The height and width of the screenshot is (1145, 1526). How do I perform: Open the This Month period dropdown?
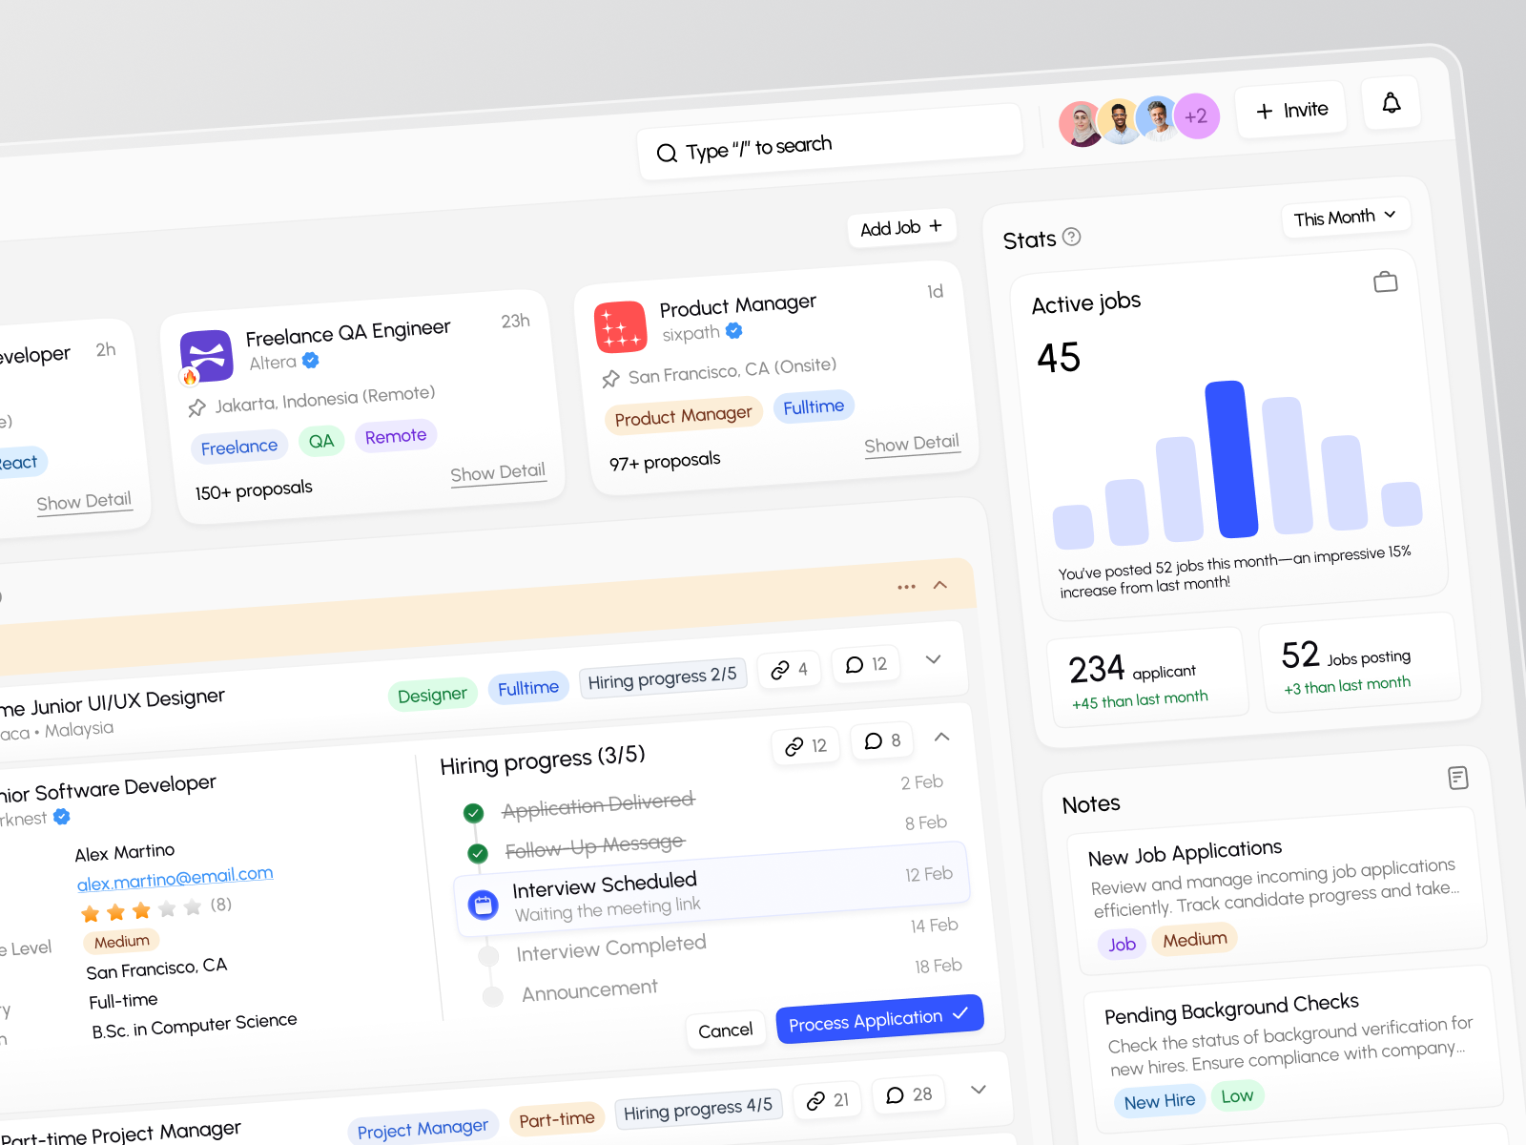click(1346, 217)
